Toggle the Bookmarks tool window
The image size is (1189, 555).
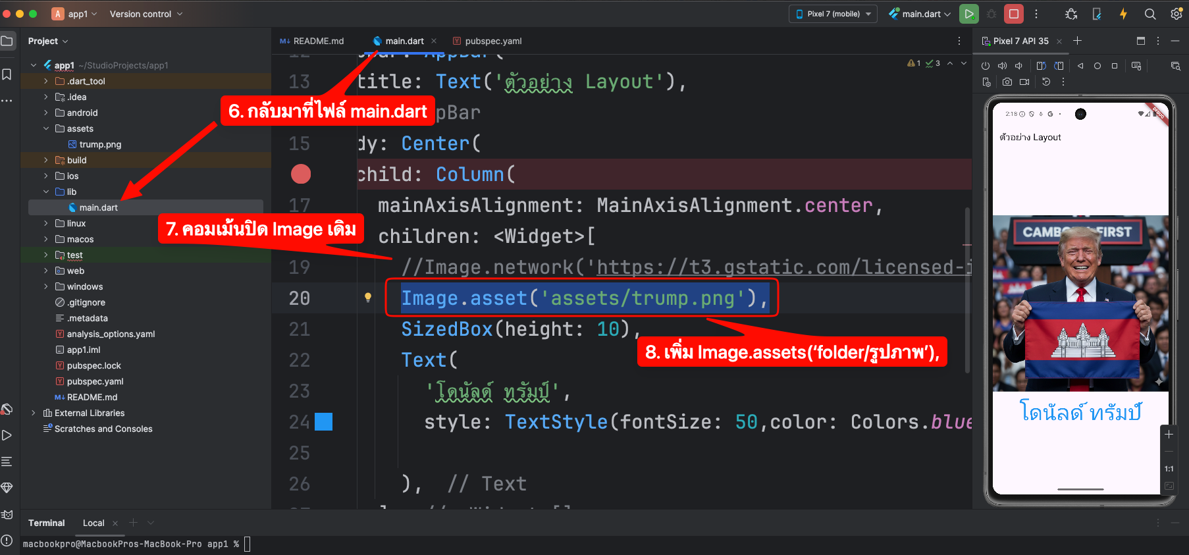point(7,74)
